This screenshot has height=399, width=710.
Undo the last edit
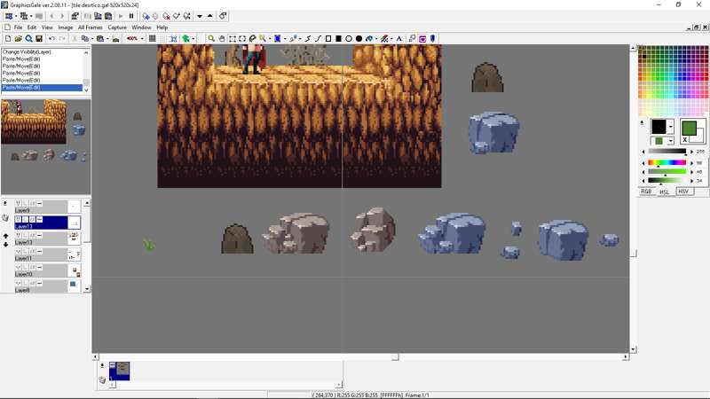point(51,39)
